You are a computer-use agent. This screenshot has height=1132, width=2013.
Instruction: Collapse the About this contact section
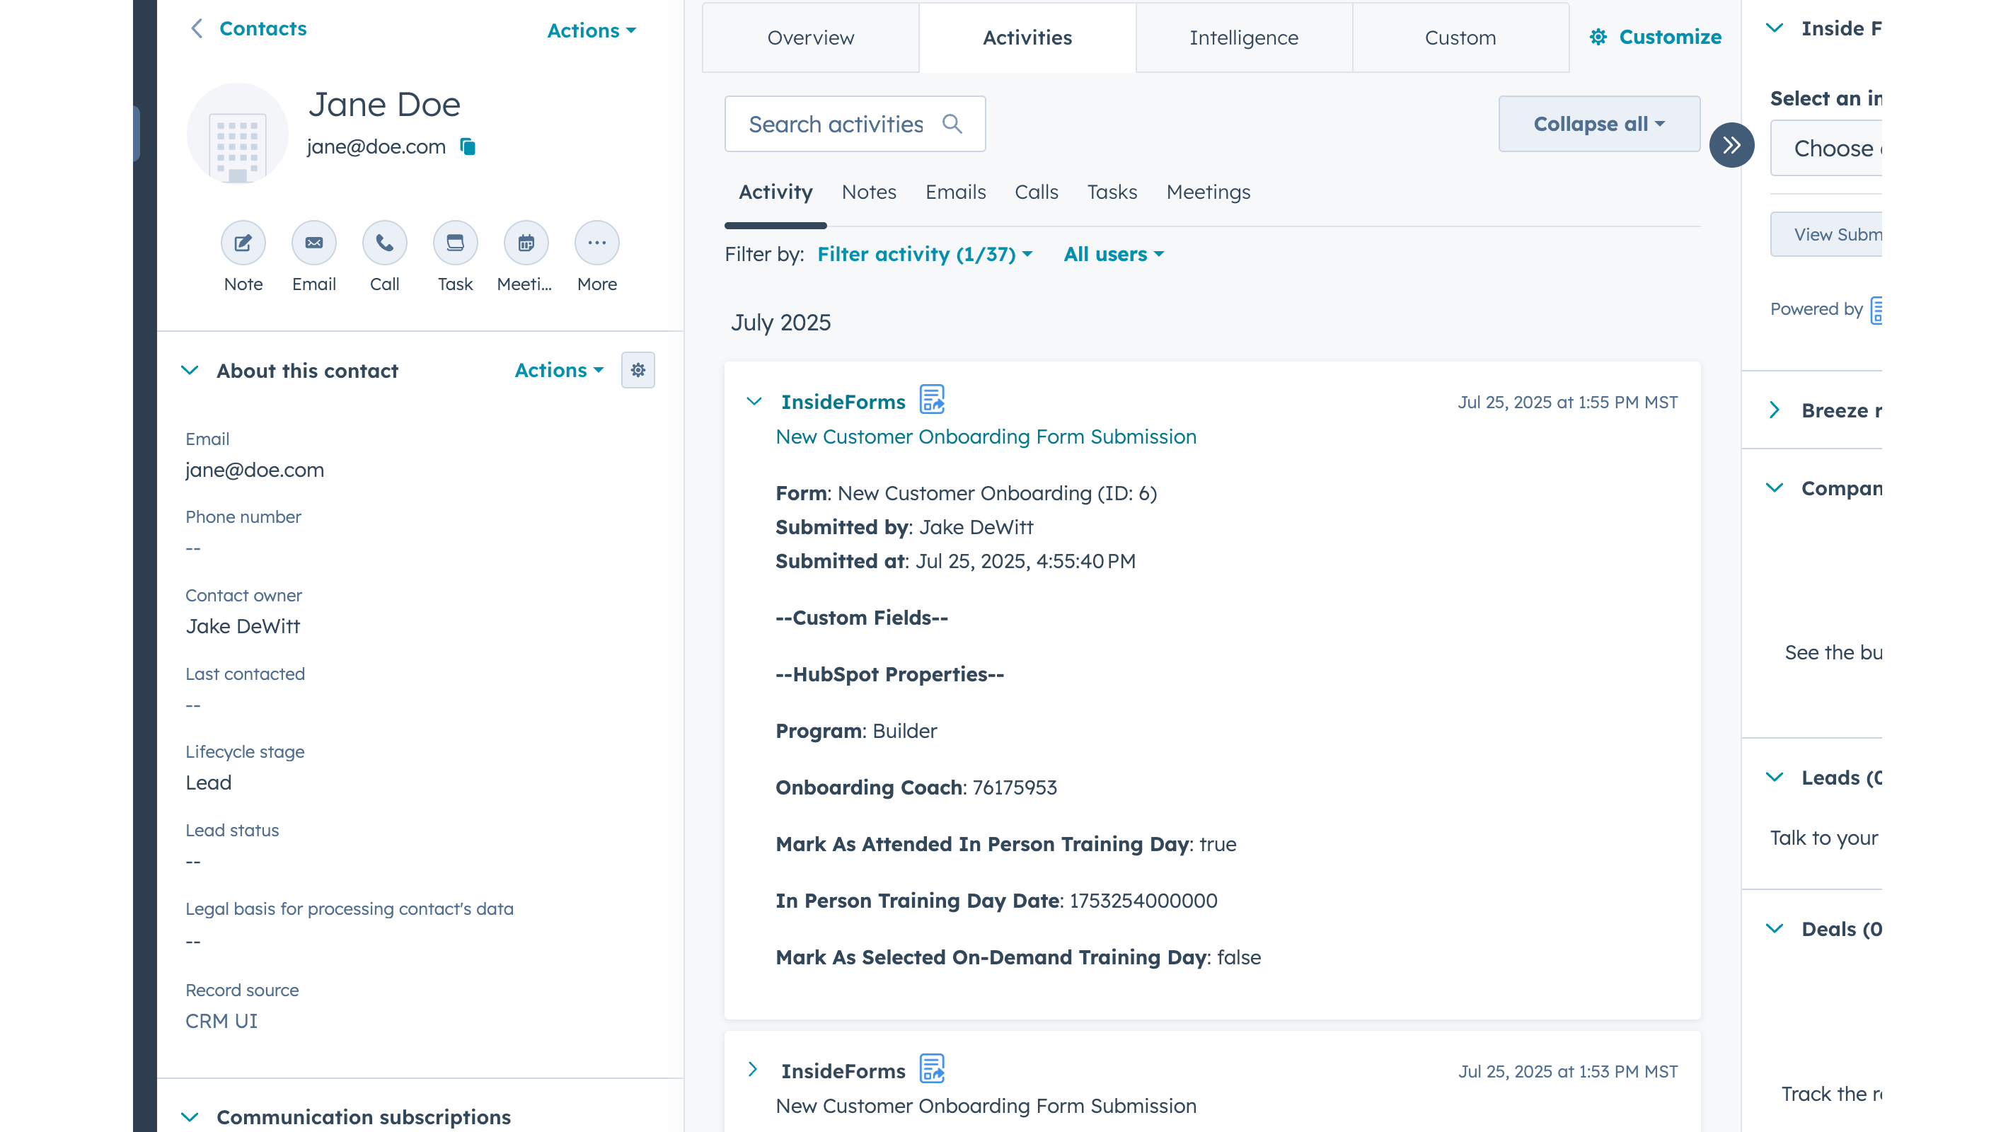point(190,370)
